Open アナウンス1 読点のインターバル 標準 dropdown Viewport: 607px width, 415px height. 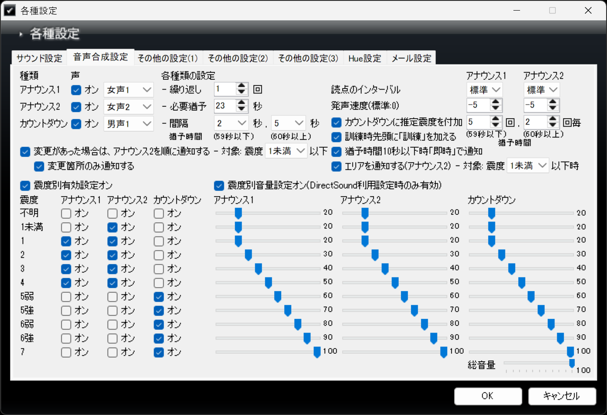[x=484, y=90]
